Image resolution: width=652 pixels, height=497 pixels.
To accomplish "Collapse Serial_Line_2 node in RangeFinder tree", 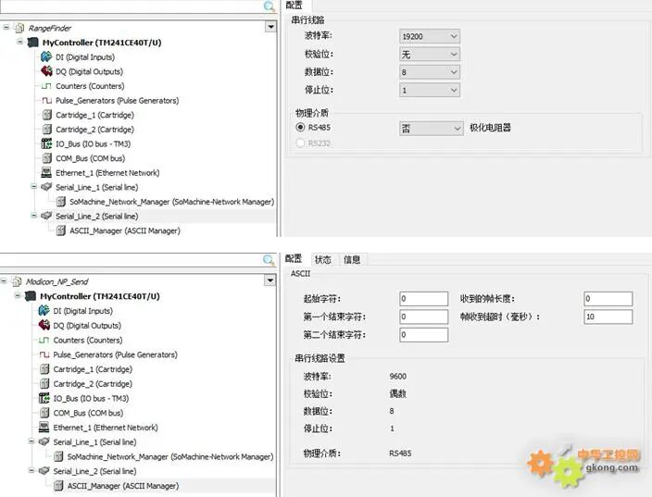I will pyautogui.click(x=34, y=216).
